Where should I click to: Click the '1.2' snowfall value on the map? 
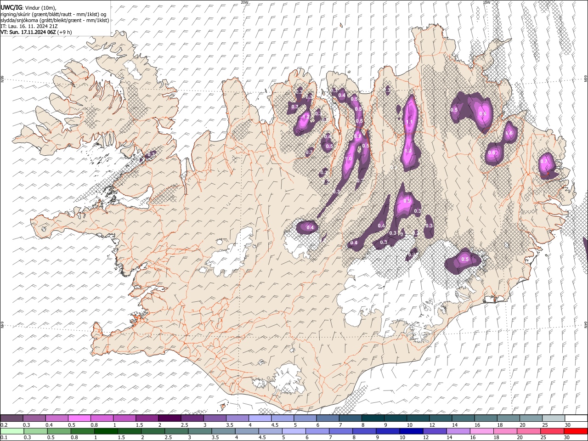point(305,117)
